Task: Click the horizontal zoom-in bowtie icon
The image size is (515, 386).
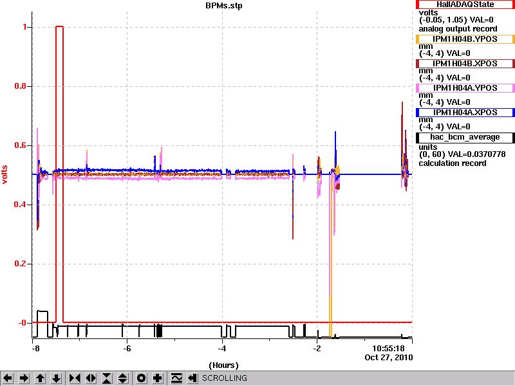Action: 75,378
